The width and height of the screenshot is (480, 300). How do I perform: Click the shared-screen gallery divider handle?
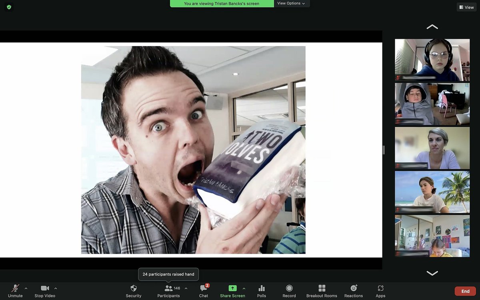click(383, 150)
